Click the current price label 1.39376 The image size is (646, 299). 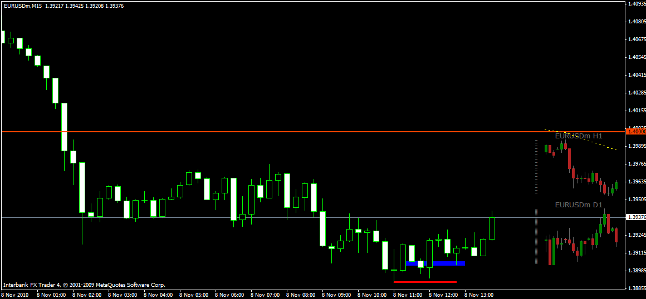[x=635, y=217]
